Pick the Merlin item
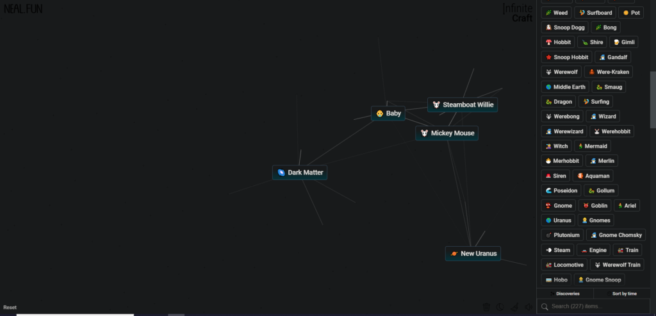The image size is (656, 316). (x=602, y=161)
